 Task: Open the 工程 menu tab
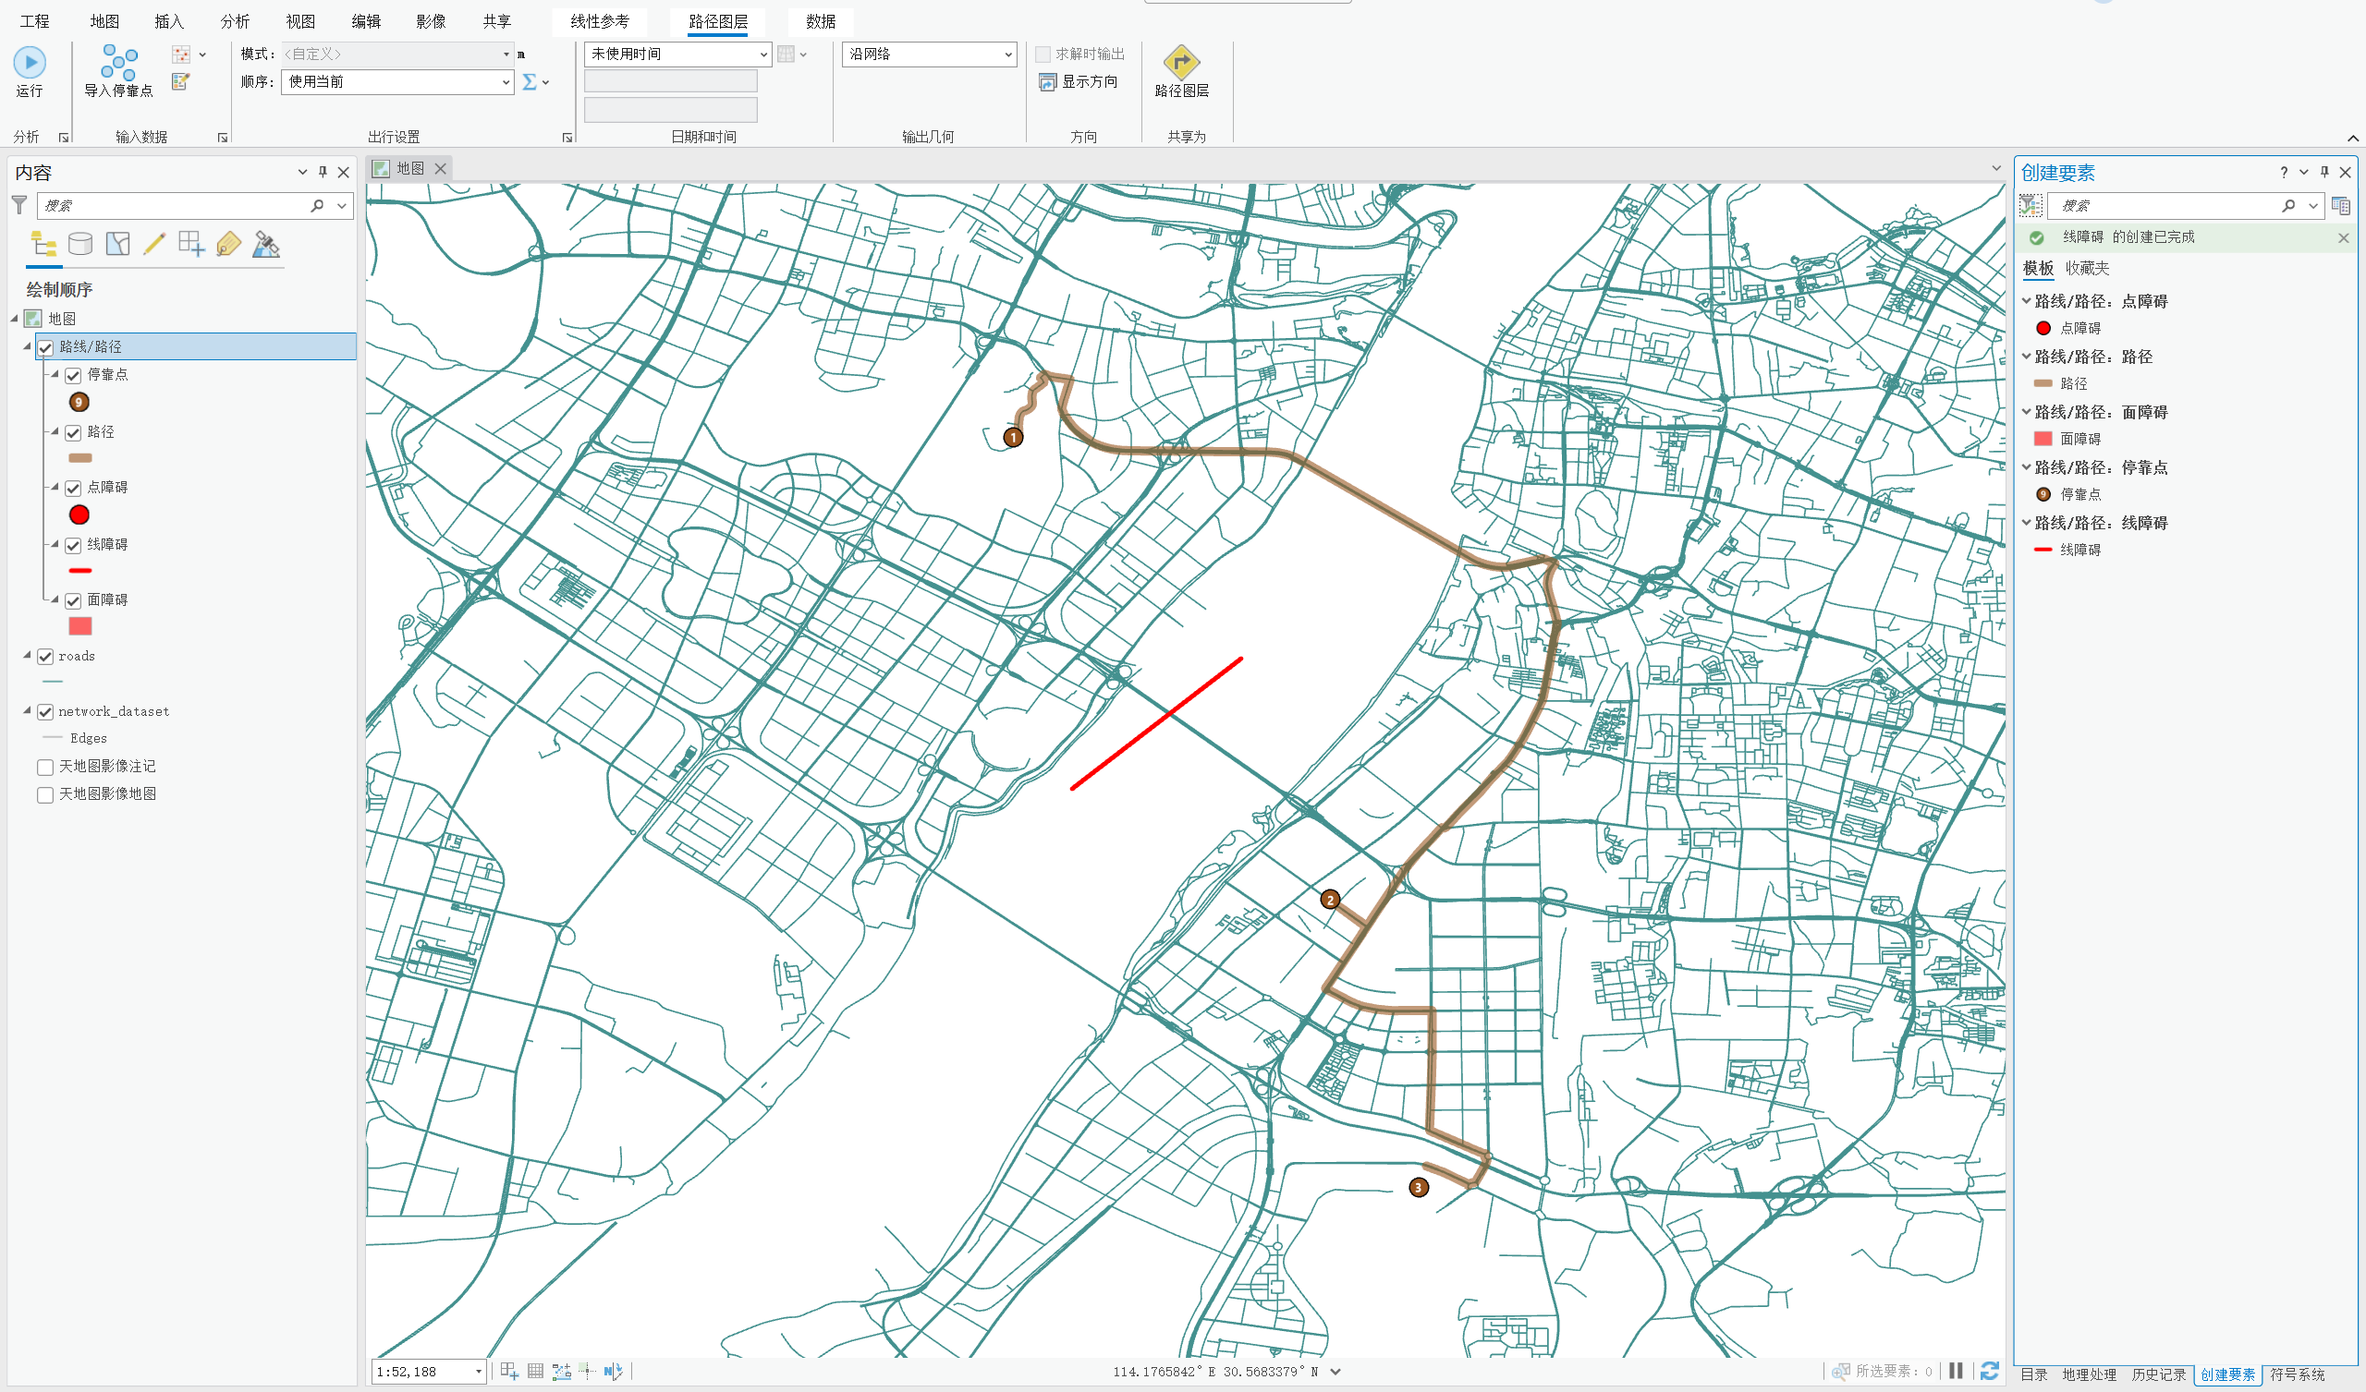coord(35,21)
